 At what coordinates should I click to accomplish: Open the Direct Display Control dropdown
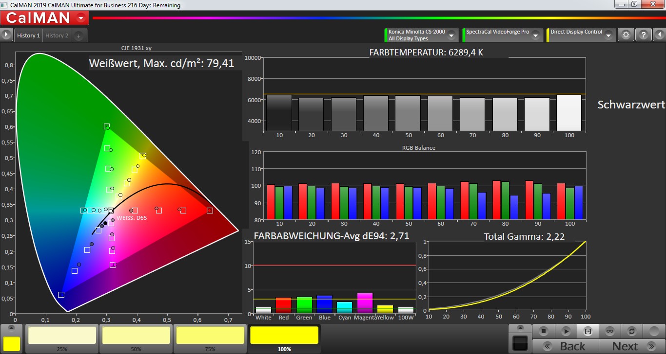581,35
